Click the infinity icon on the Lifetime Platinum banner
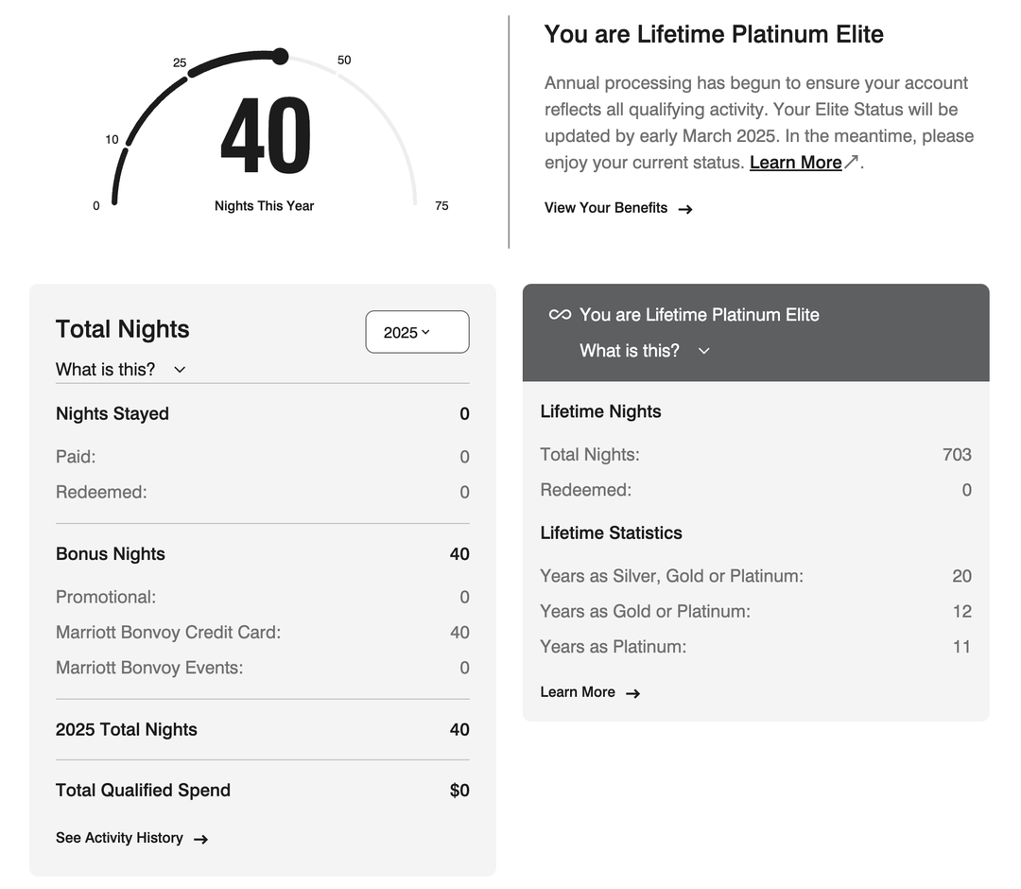1021x889 pixels. pos(560,314)
